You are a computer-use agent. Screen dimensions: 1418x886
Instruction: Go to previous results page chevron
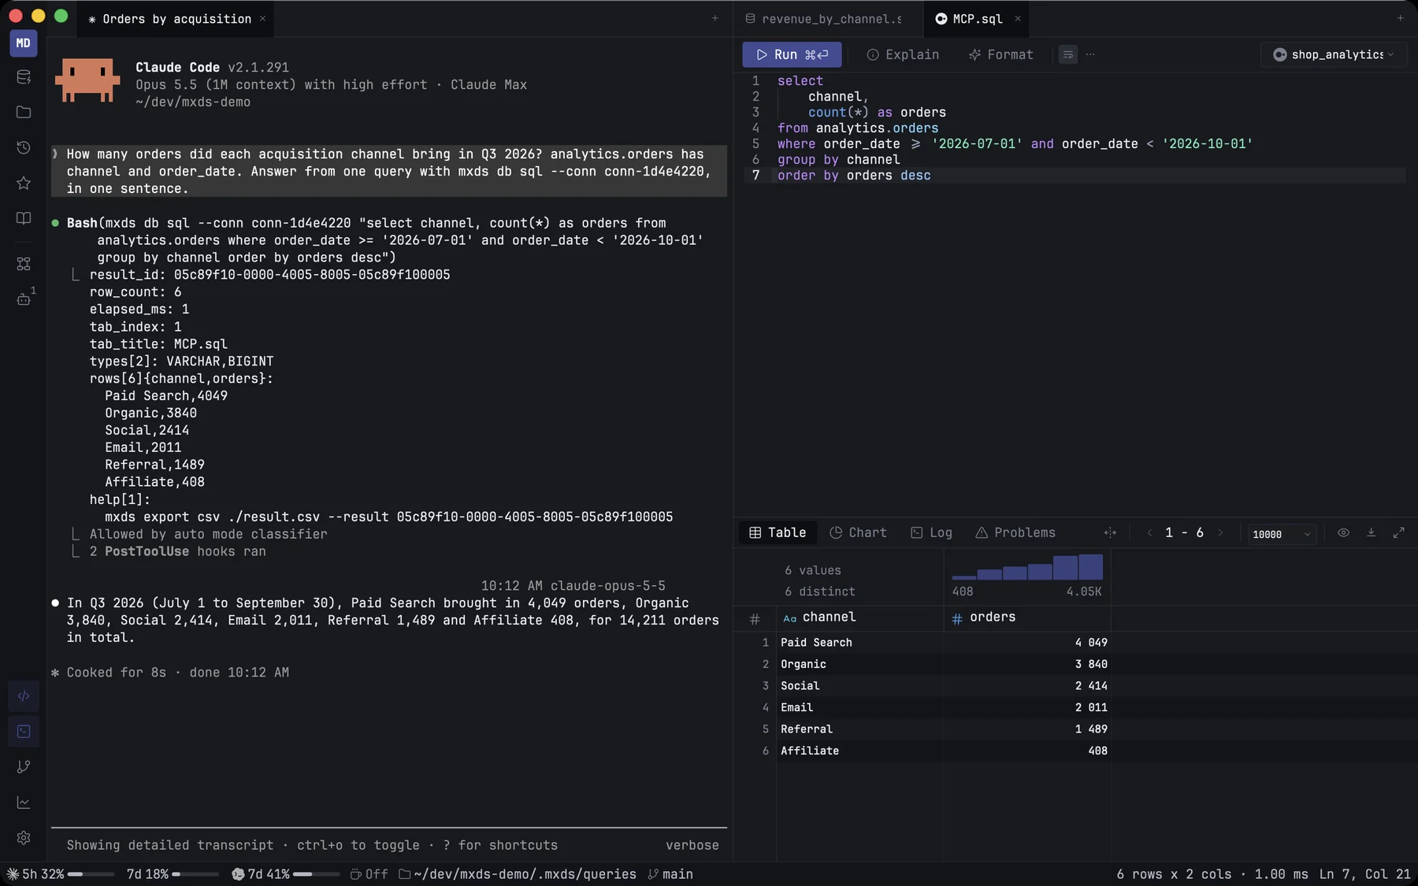coord(1149,532)
